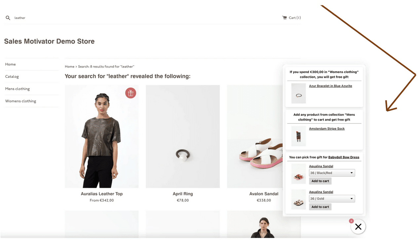The height and width of the screenshot is (240, 418).
Task: Open Catalog from the sidebar menu
Action: click(x=12, y=76)
